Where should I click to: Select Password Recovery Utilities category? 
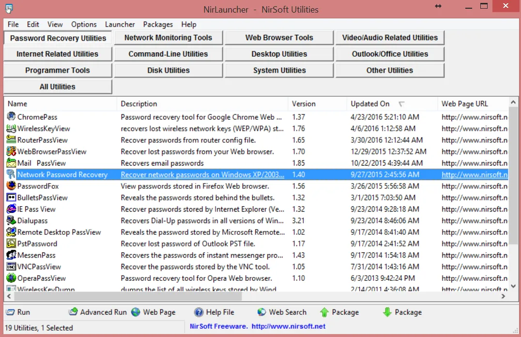58,38
